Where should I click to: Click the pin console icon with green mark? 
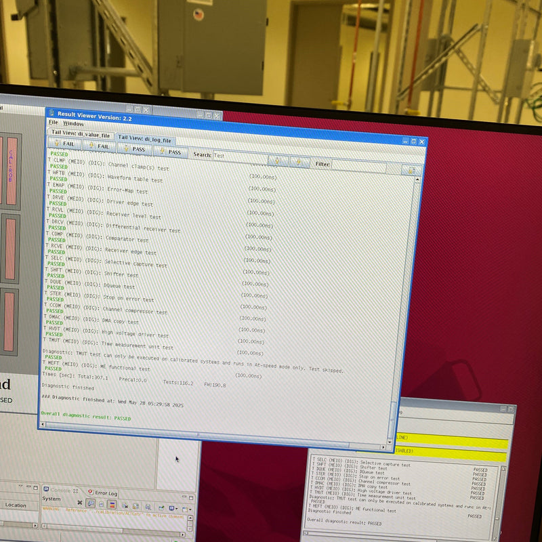[x=161, y=507]
